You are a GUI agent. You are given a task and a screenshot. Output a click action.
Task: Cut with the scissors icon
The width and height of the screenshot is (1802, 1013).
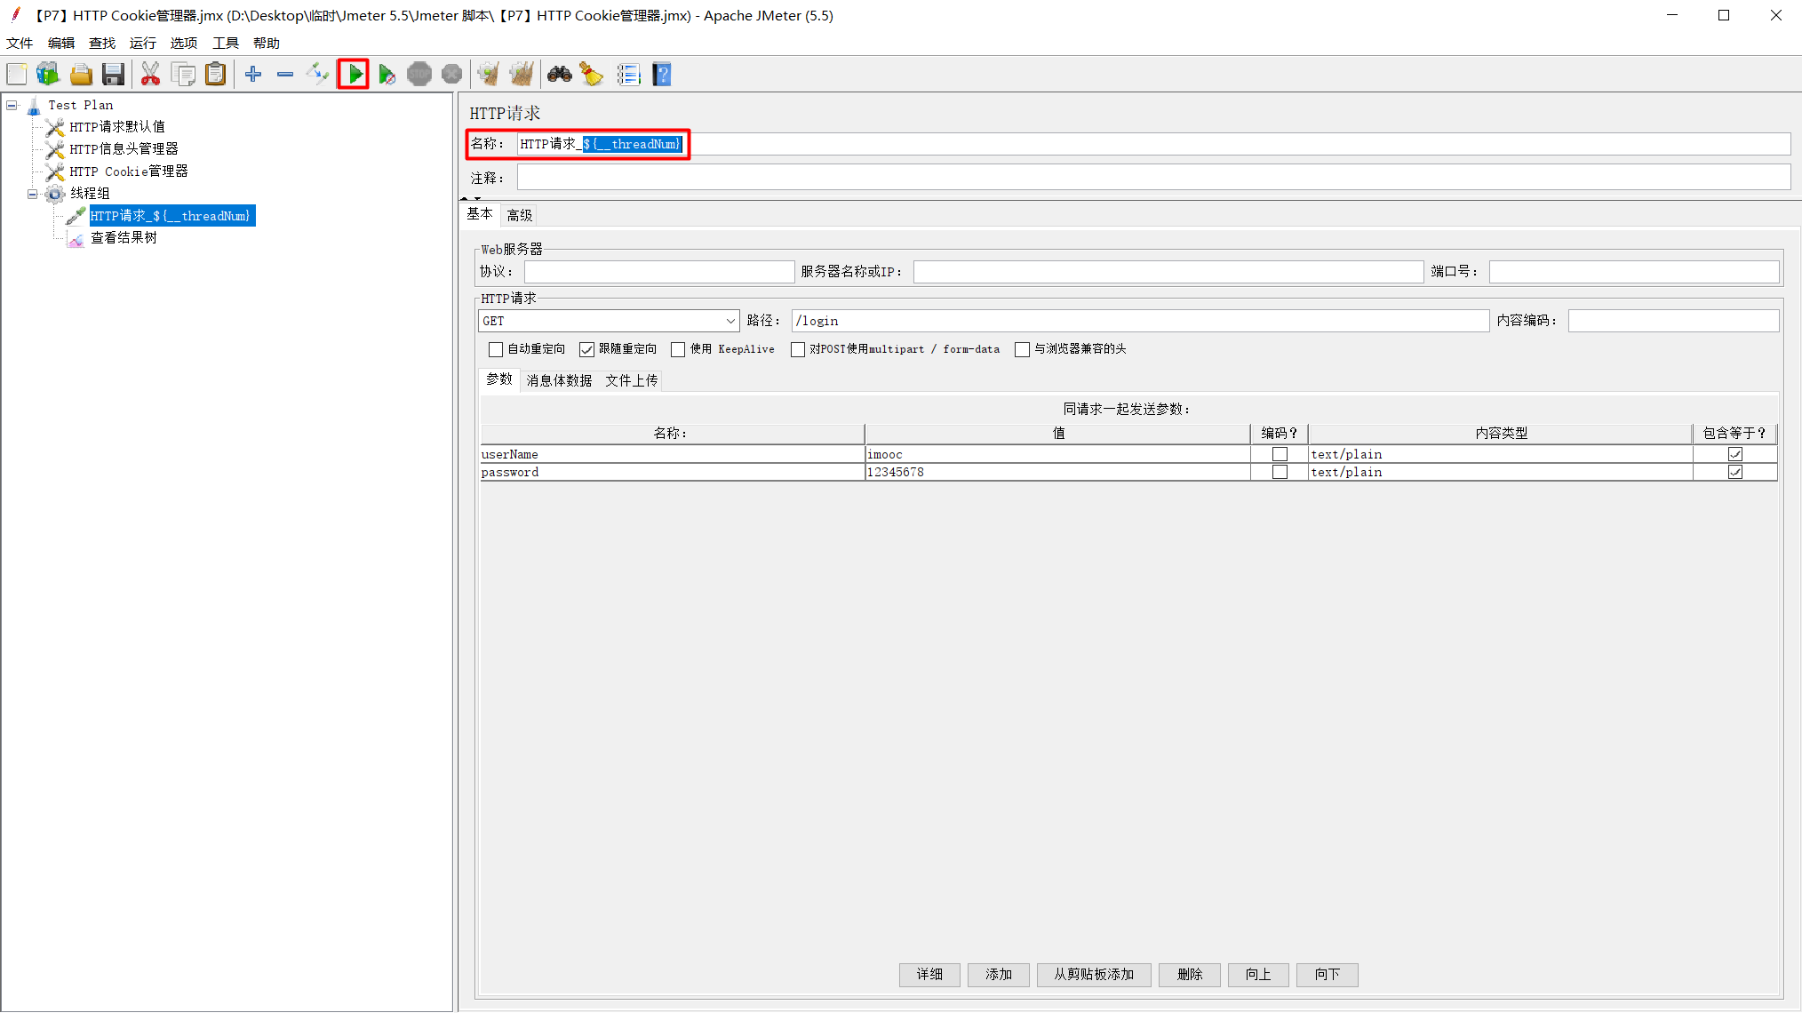pos(150,75)
